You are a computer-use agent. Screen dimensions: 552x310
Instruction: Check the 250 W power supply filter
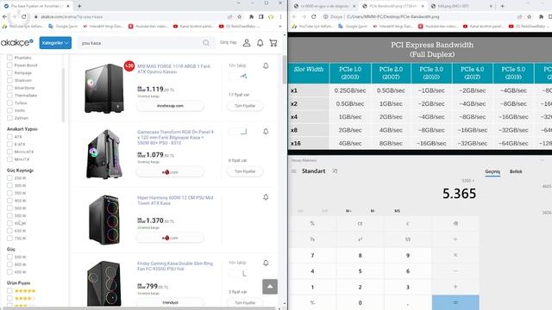(9, 178)
